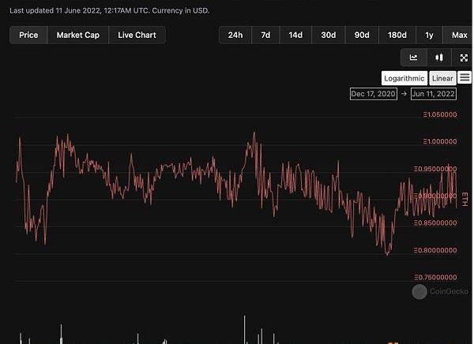This screenshot has width=474, height=344.
Task: Edit the Jun 11, 2022 end date
Action: 434,94
